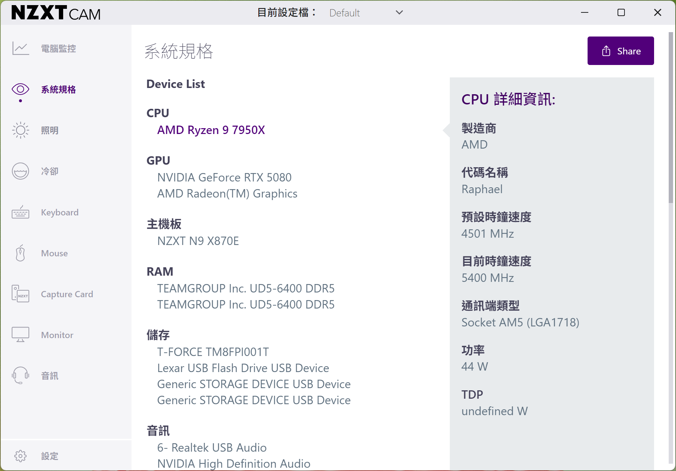
Task: Select the headset audio icon
Action: coord(20,375)
